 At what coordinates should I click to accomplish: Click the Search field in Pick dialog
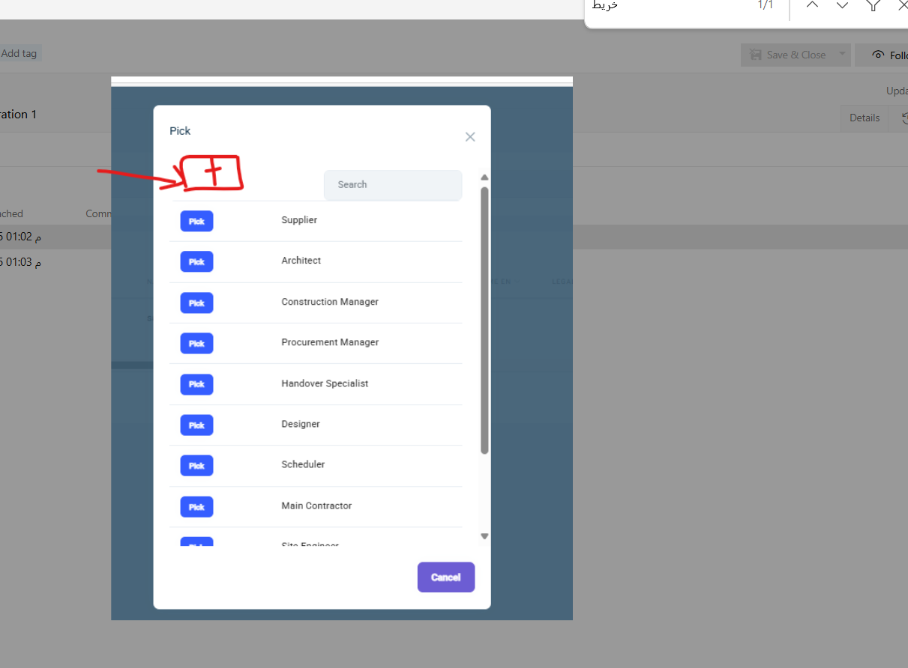coord(393,185)
